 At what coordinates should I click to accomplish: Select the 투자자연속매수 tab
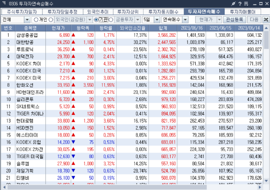tap(204, 12)
